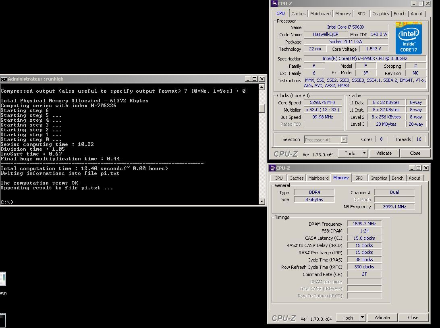Minimize the bottom CPU-Z window
Image resolution: width=440 pixels, height=328 pixels.
point(412,168)
